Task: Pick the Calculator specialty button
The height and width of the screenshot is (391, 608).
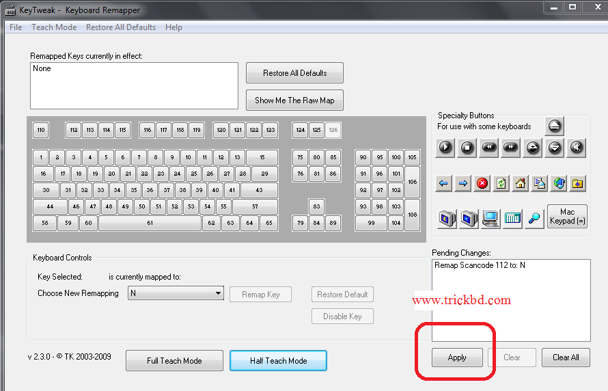Action: 512,219
